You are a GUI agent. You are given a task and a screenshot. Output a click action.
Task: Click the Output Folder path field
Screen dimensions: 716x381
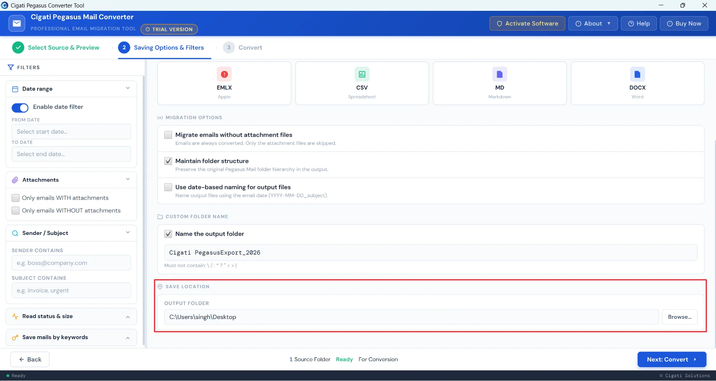pos(411,317)
